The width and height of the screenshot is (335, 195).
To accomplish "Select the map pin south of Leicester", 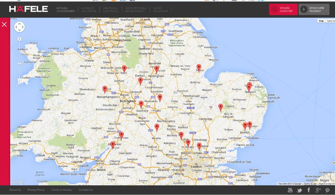I will coord(160,98).
